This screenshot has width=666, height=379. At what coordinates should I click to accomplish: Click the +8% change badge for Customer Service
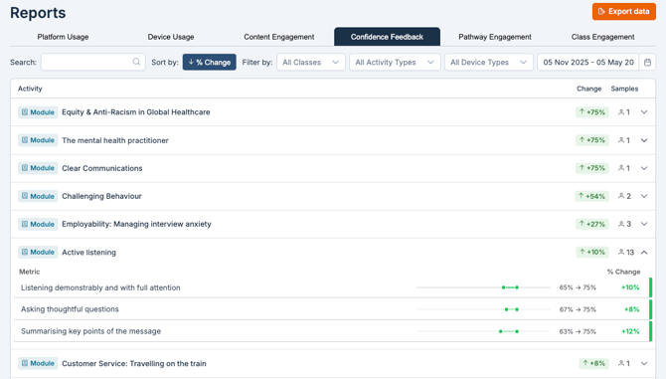point(593,363)
